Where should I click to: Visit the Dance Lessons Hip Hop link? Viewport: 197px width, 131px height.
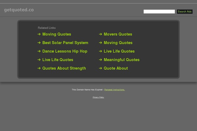65,51
